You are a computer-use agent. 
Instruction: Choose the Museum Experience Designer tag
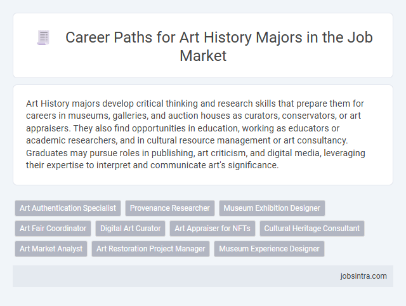(269, 249)
